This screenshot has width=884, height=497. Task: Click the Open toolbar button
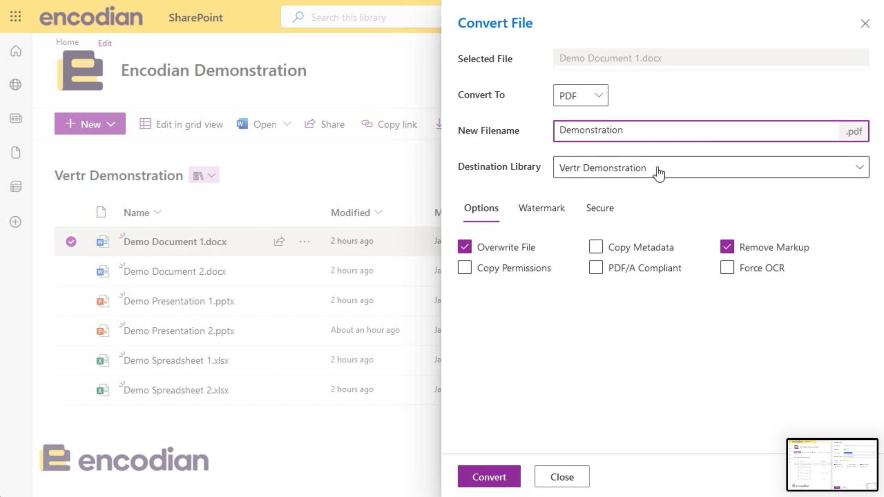(x=257, y=124)
